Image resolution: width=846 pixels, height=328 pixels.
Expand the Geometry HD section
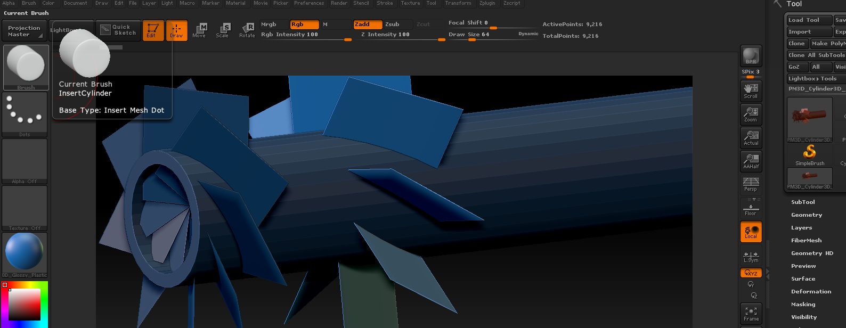[x=812, y=253]
